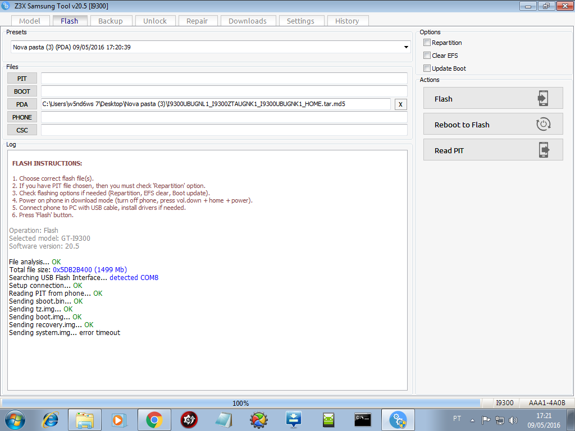Launch Internet Explorer from the taskbar

coord(50,420)
